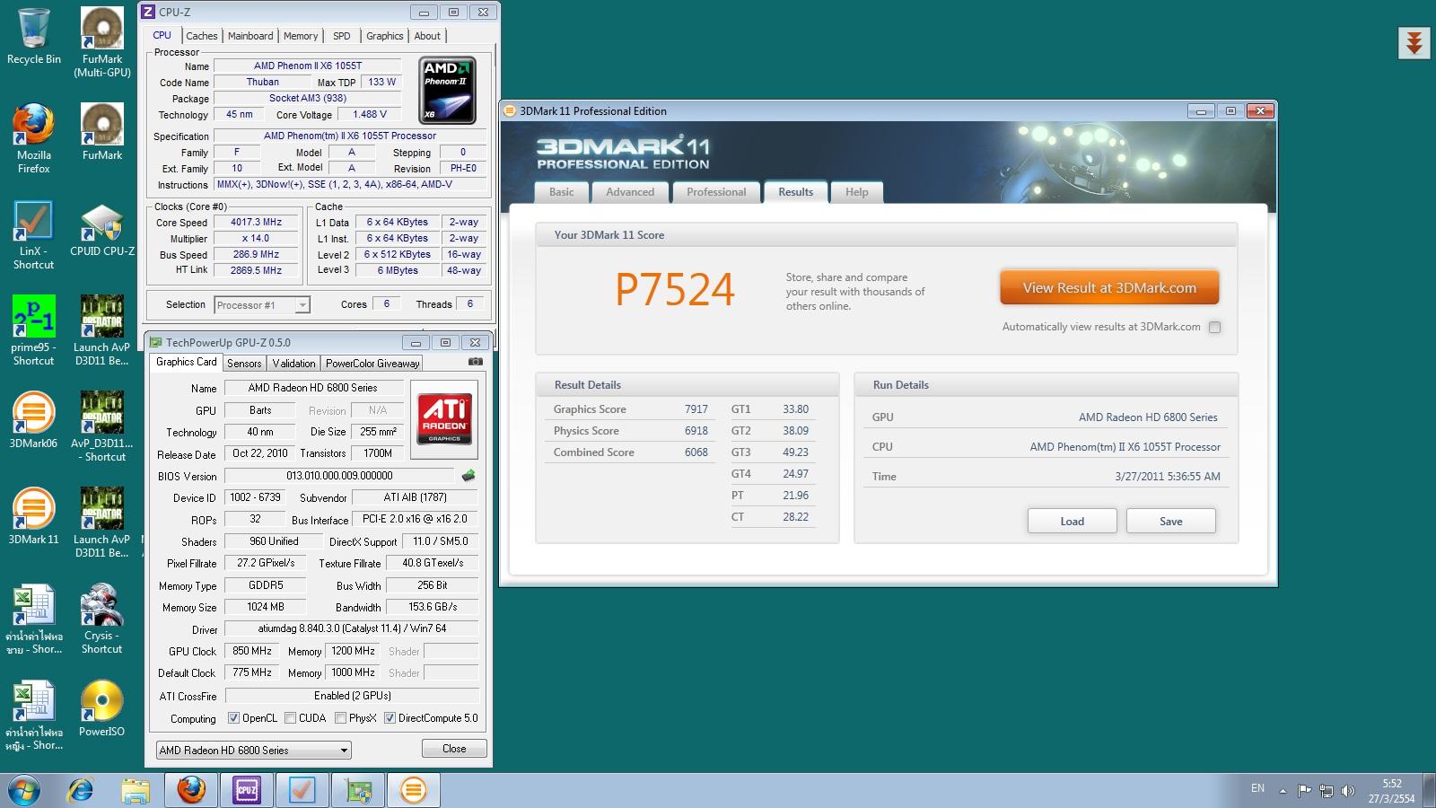Image resolution: width=1436 pixels, height=808 pixels.
Task: Open the Recycle Bin desktop icon
Action: [34, 36]
